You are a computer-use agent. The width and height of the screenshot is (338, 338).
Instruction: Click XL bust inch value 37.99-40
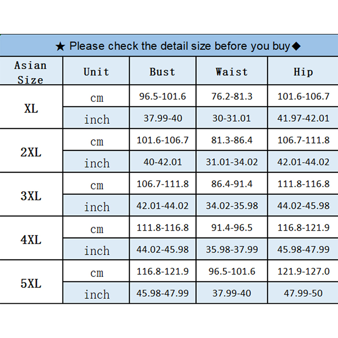click(163, 118)
